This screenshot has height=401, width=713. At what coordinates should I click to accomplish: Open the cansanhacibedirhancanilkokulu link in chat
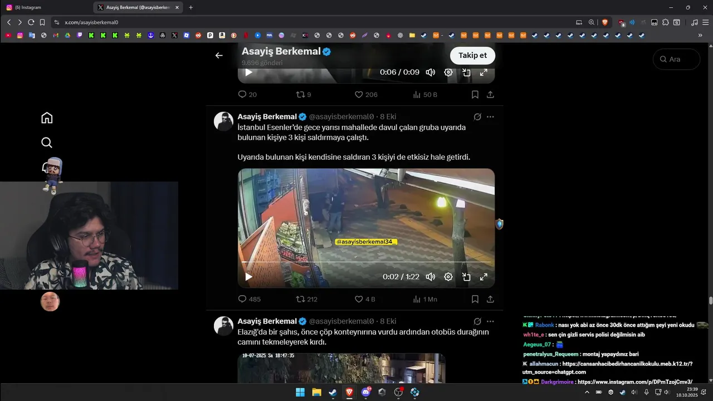click(x=607, y=368)
